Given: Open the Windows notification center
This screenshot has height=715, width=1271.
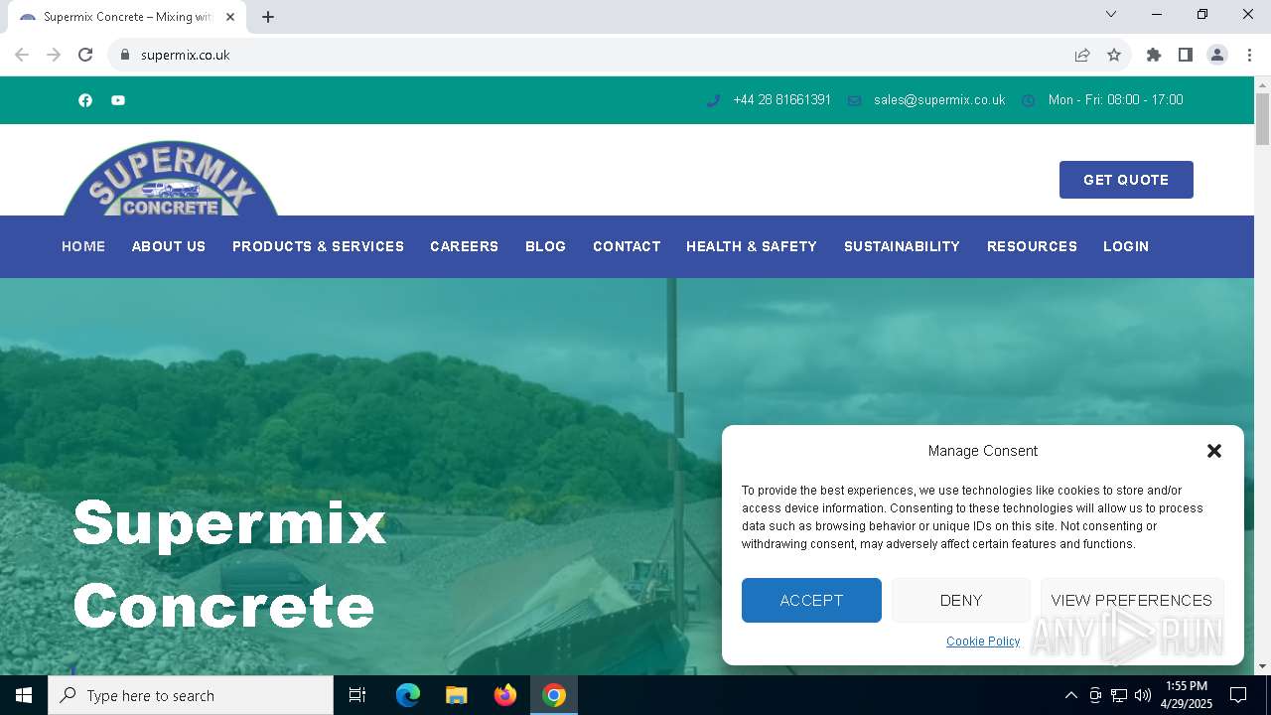Looking at the screenshot, I should [x=1238, y=695].
